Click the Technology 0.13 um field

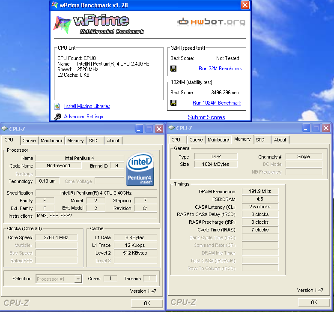(48, 181)
